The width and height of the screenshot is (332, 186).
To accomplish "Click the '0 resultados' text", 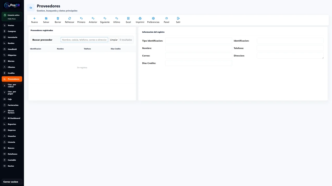I will tap(126, 40).
